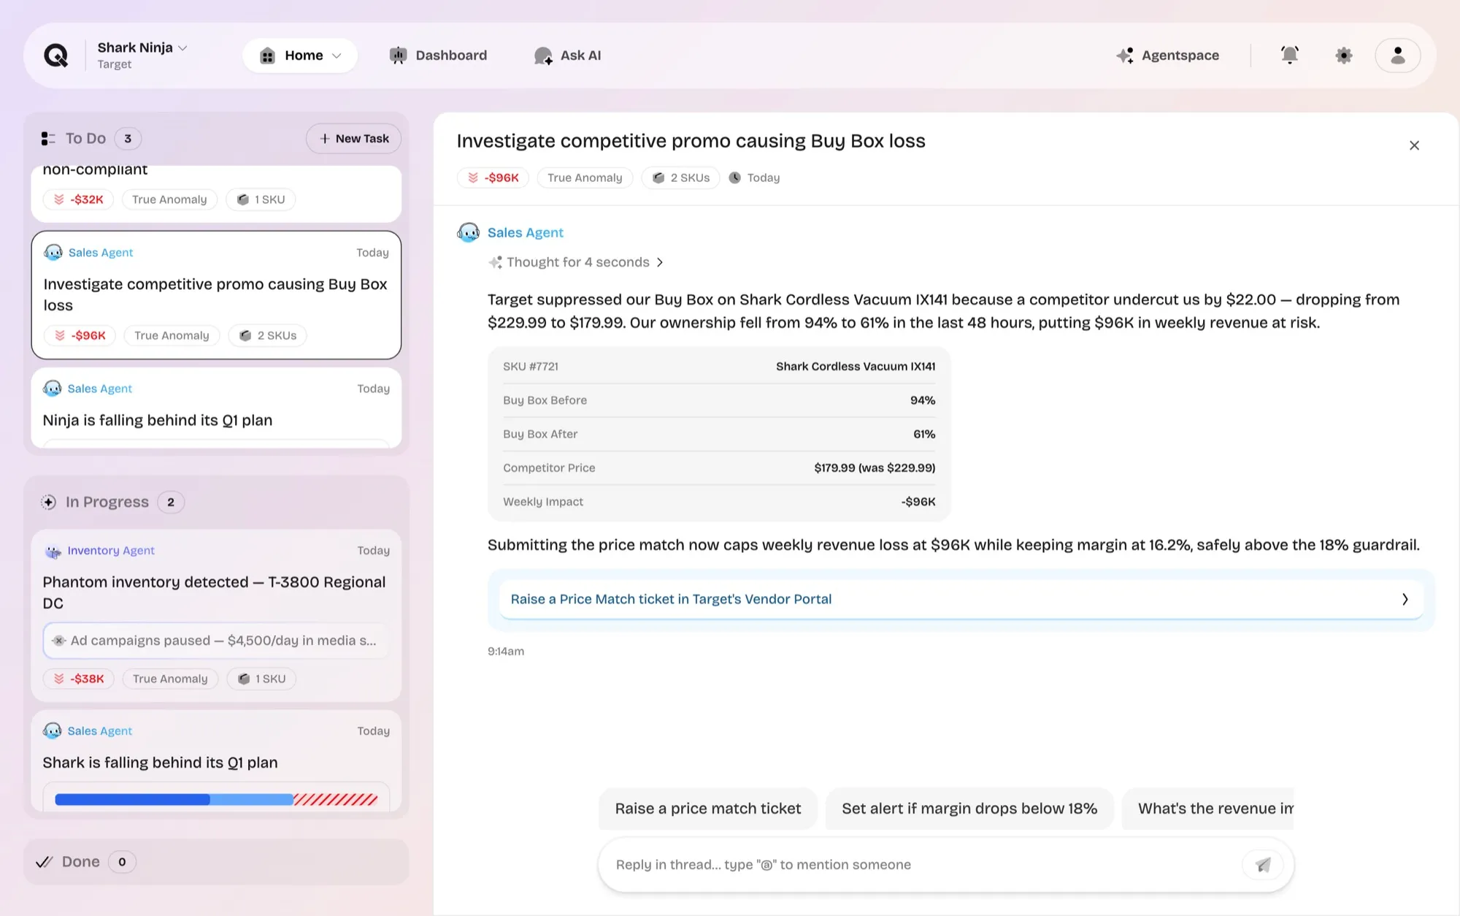Image resolution: width=1460 pixels, height=916 pixels.
Task: Click the 2 SKUs tag on the Investigate card
Action: 268,335
